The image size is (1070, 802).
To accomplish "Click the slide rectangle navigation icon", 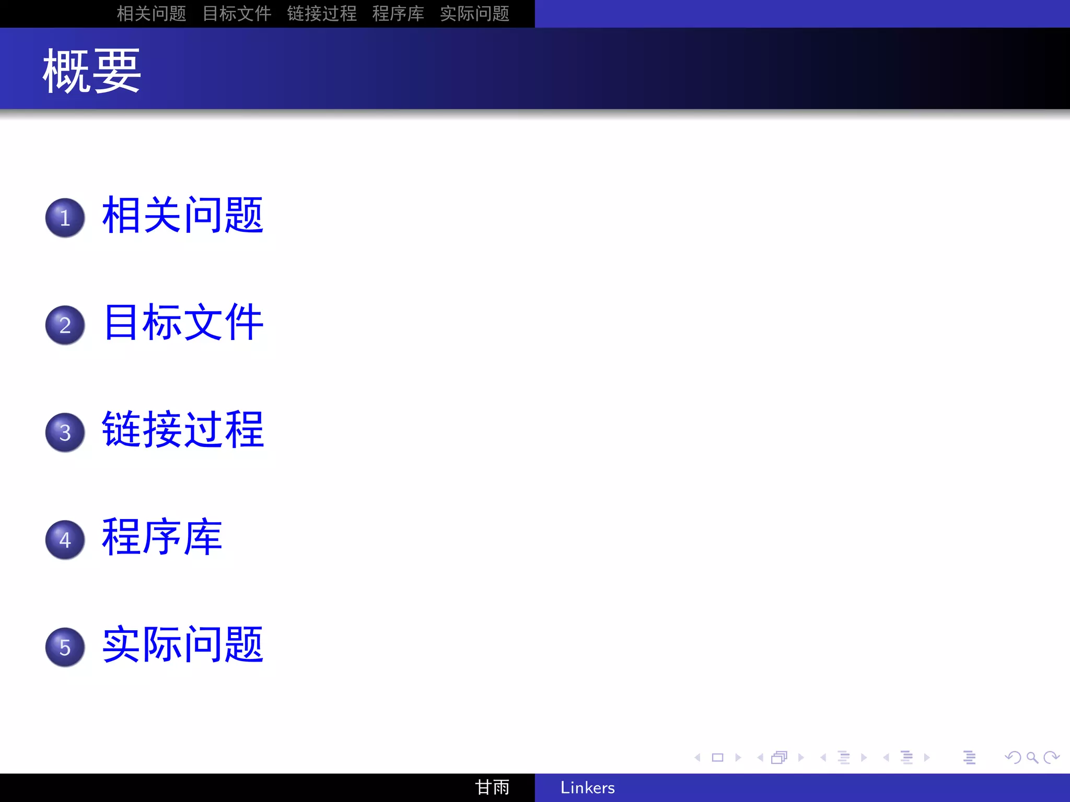I will point(717,758).
